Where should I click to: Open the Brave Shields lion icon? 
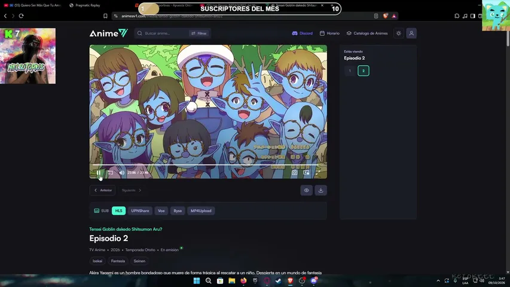coord(386,16)
